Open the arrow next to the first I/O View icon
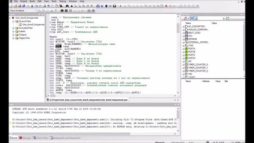The height and width of the screenshot is (143, 254). pyautogui.click(x=188, y=19)
